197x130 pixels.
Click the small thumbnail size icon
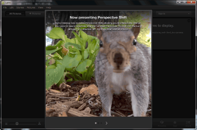(x=6, y=124)
